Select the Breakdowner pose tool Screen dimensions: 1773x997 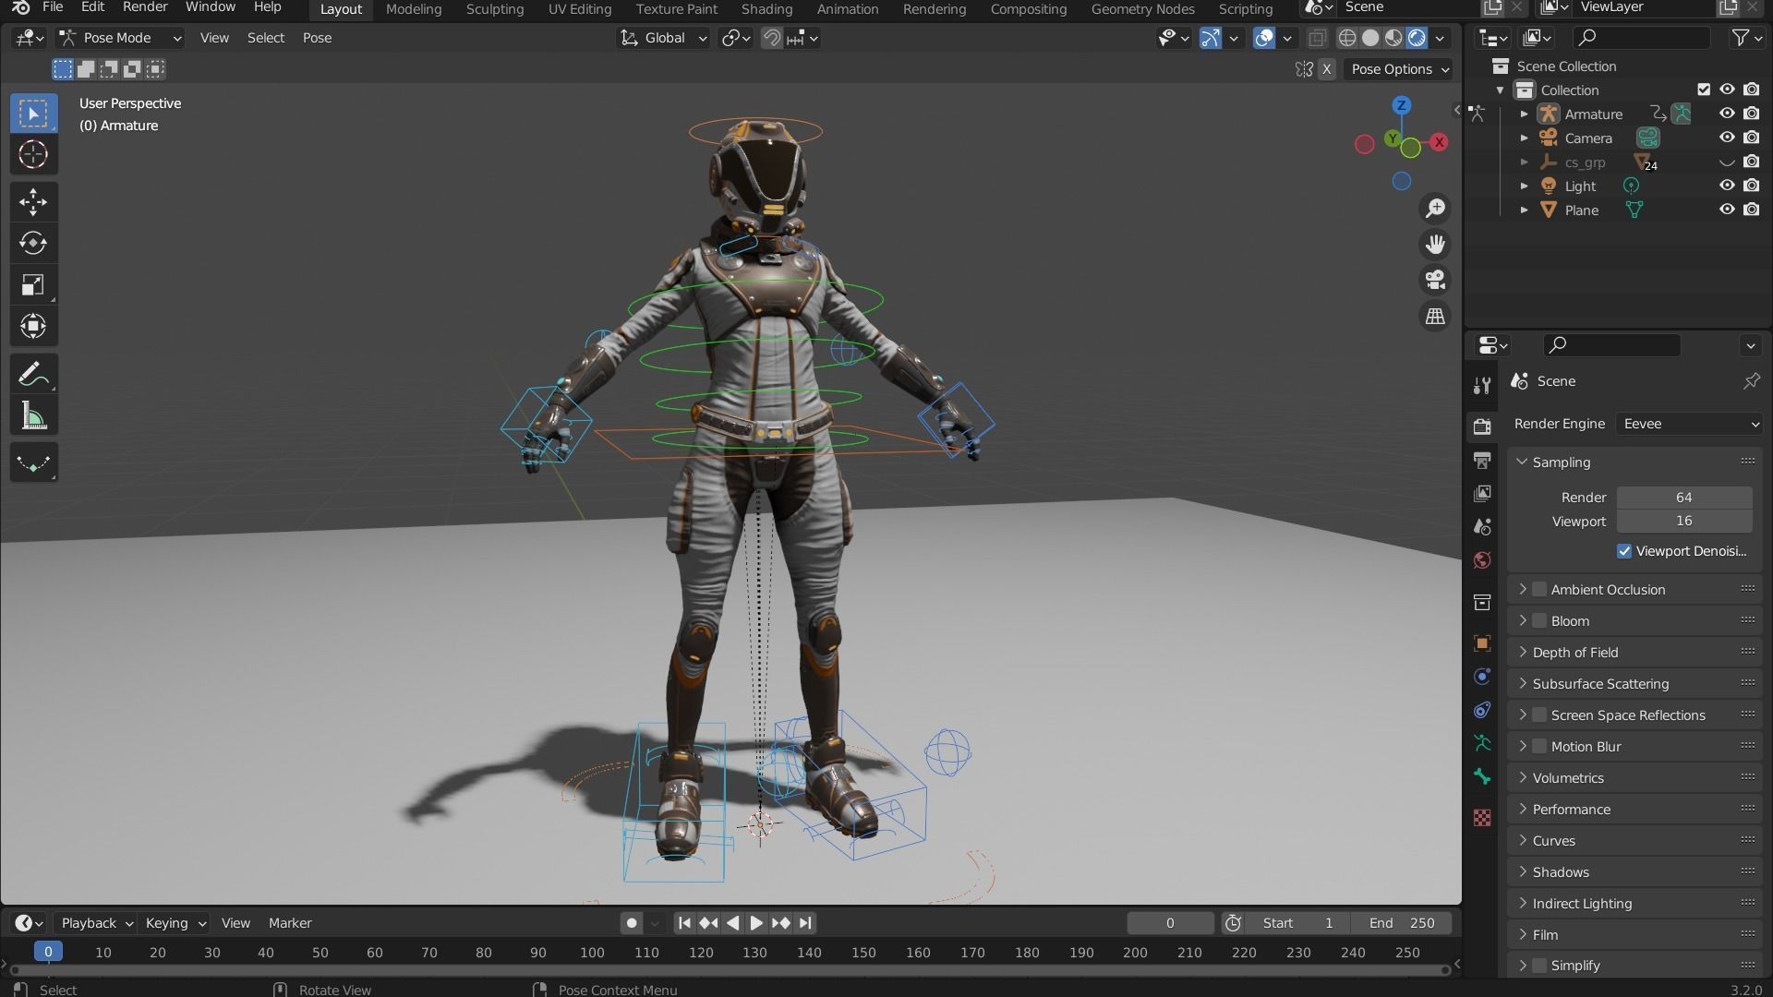coord(33,462)
